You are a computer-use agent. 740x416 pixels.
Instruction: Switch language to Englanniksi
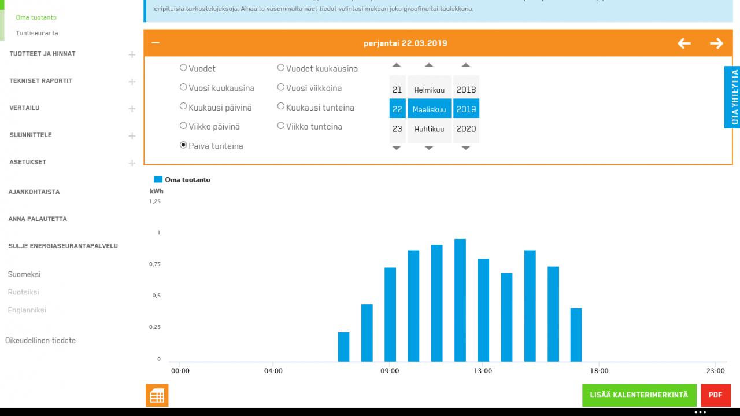(x=27, y=310)
